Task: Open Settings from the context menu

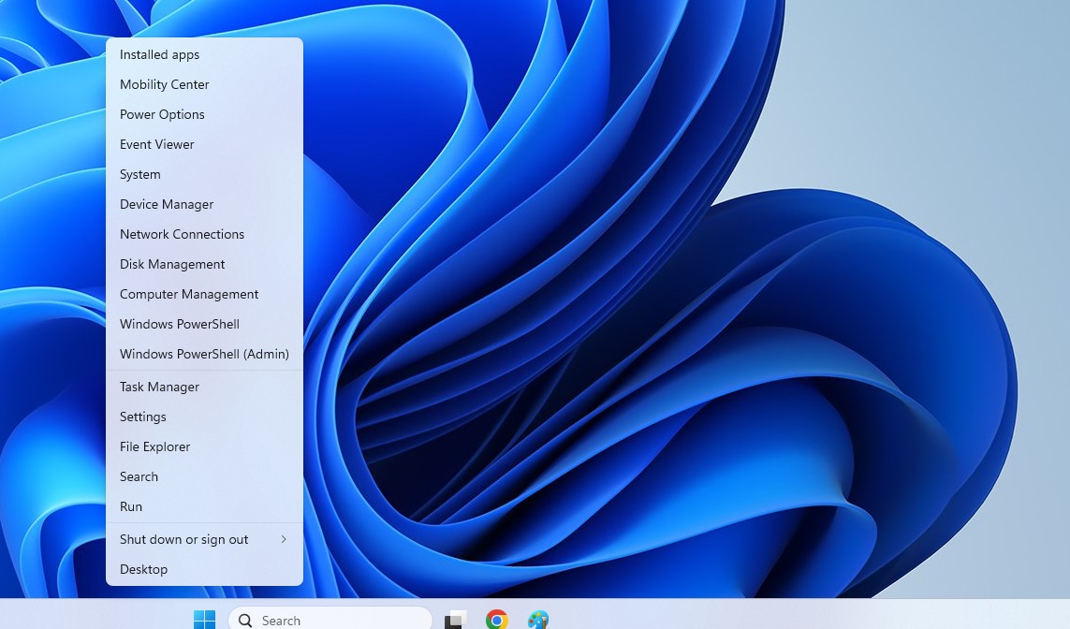Action: (x=204, y=417)
